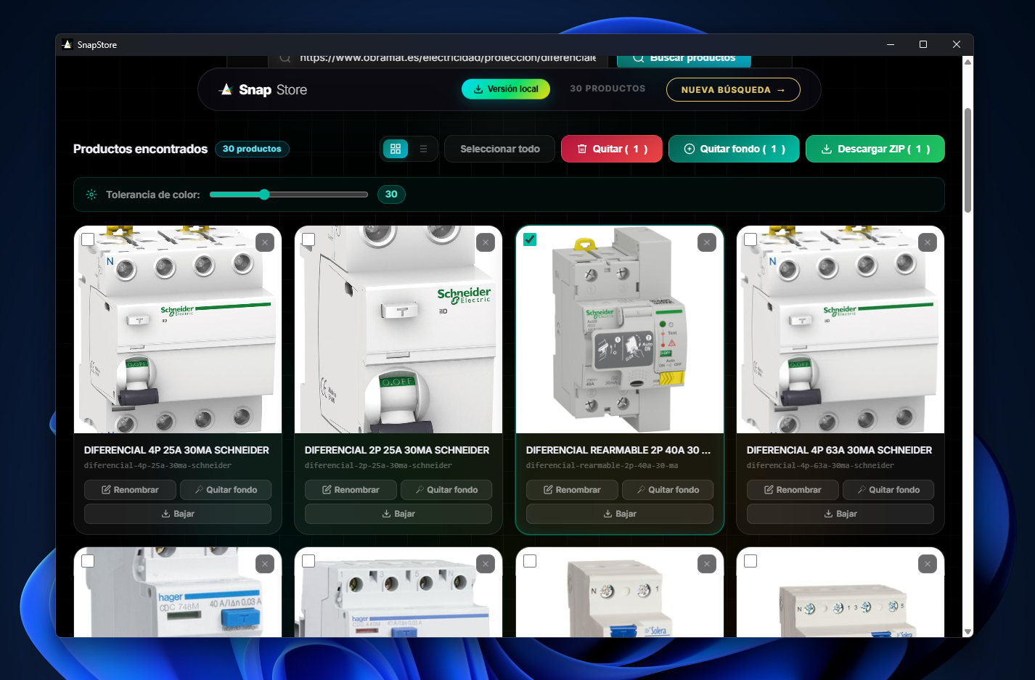
Task: Click Seleccionar todo
Action: click(x=500, y=149)
